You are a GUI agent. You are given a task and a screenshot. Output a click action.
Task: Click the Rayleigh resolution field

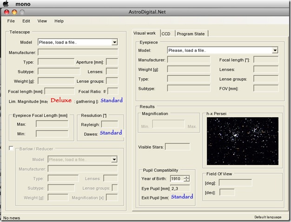[x=110, y=125]
